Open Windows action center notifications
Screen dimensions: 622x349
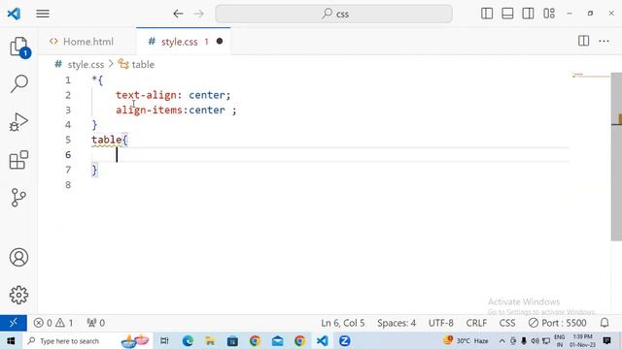point(606,340)
